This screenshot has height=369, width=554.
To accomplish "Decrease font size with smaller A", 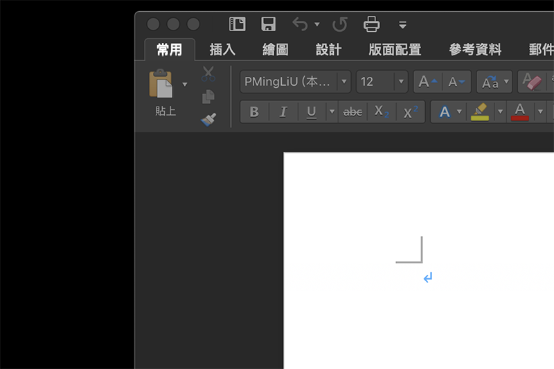I will point(456,82).
